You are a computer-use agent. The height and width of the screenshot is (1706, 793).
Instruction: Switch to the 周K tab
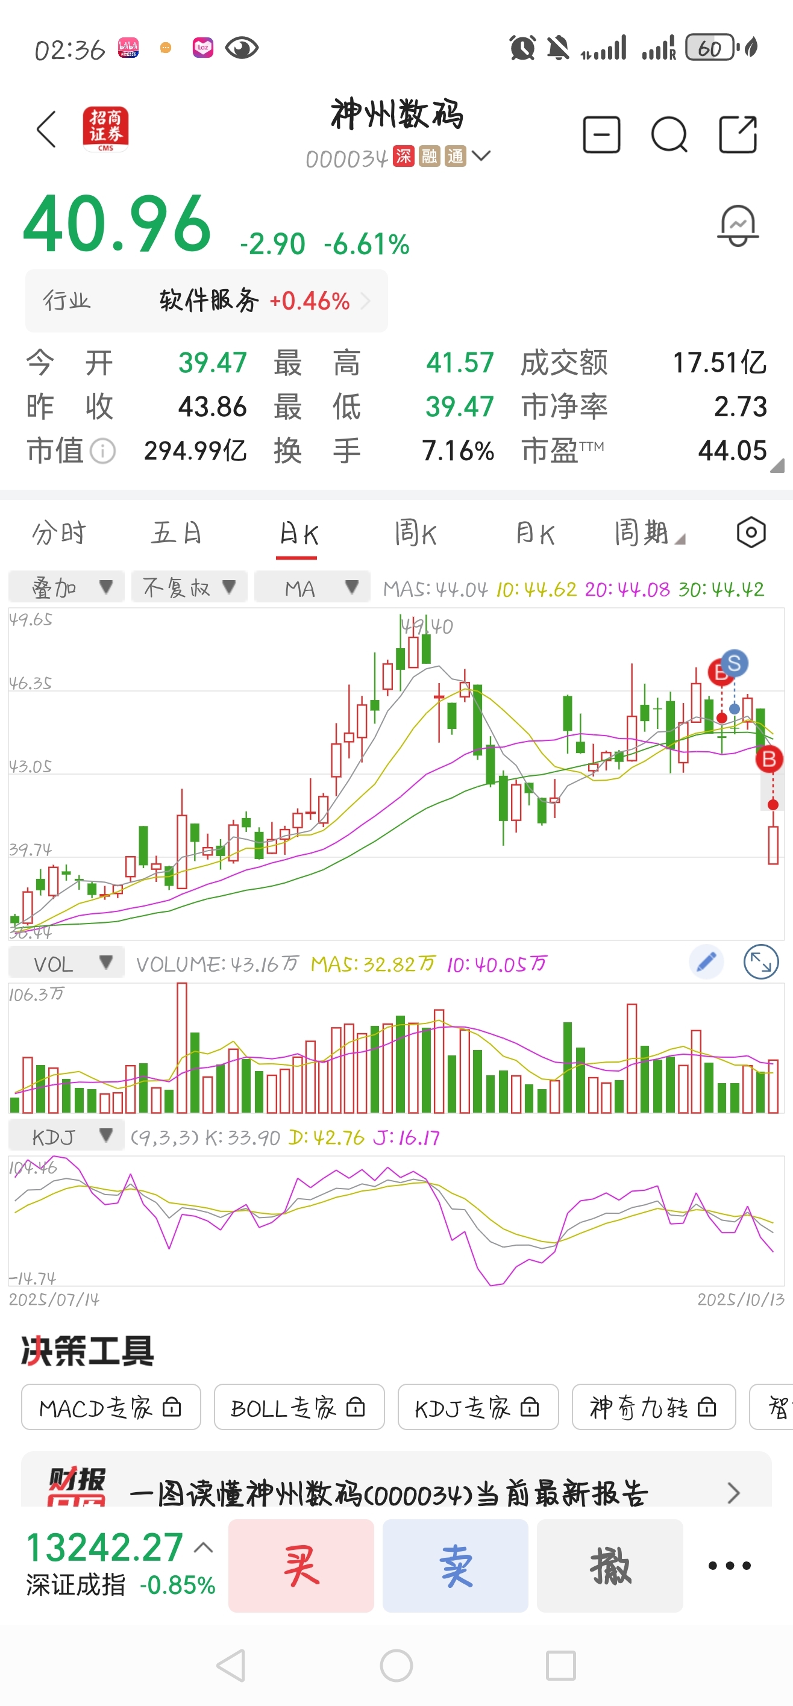point(416,533)
